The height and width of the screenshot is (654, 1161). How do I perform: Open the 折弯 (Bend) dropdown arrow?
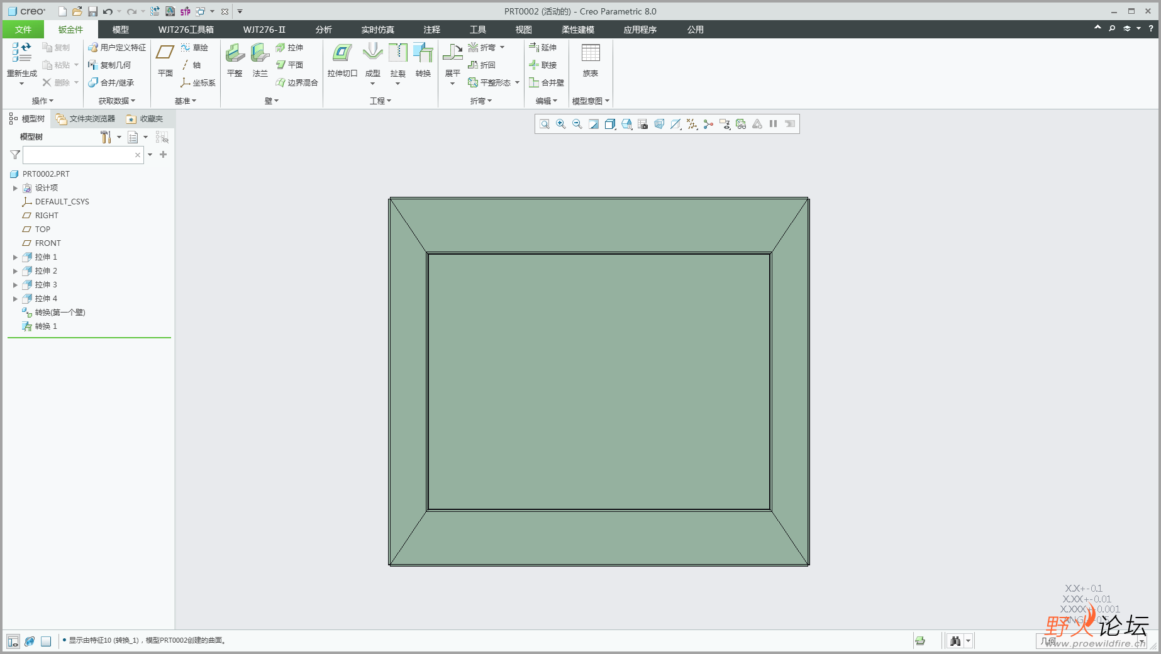point(502,47)
